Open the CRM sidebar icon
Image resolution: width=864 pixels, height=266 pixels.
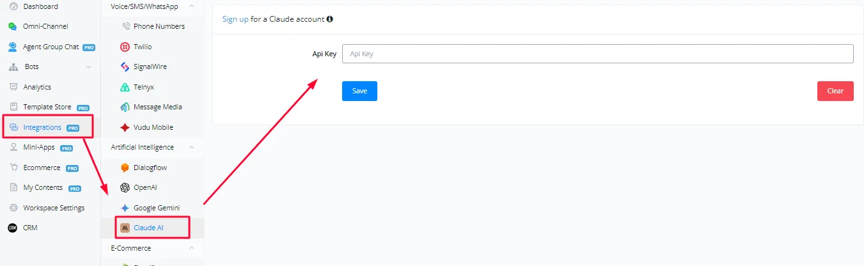coord(13,228)
